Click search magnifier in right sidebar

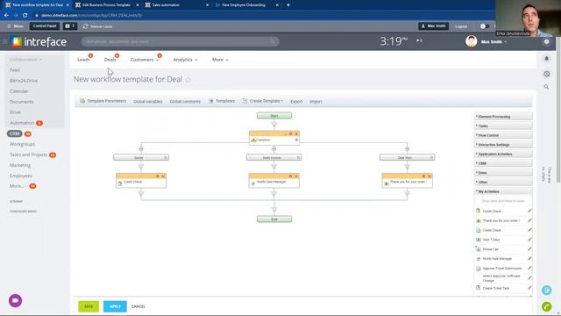[x=546, y=87]
